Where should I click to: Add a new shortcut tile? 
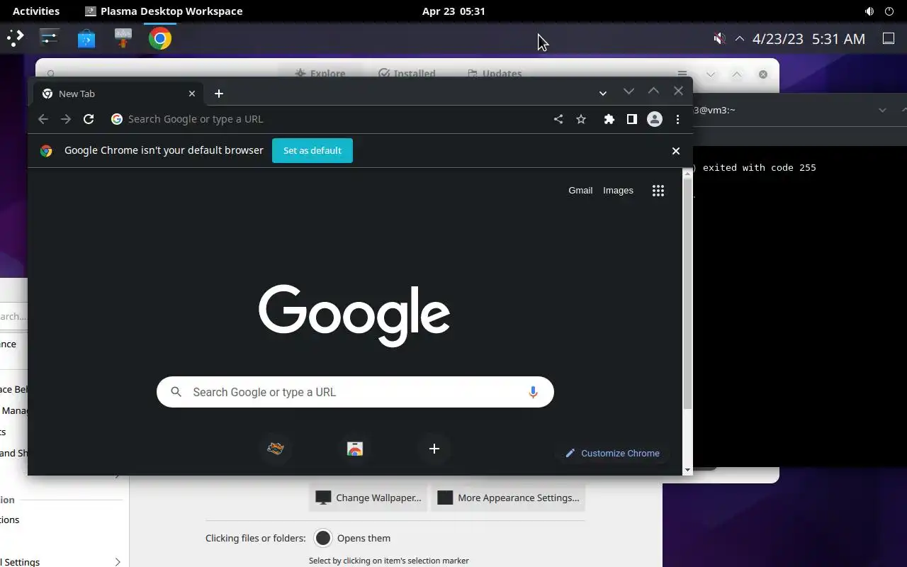click(x=434, y=449)
